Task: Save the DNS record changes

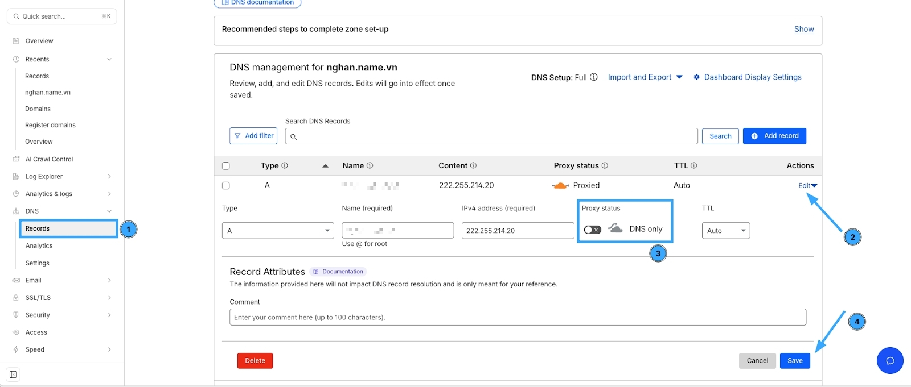Action: [x=794, y=360]
